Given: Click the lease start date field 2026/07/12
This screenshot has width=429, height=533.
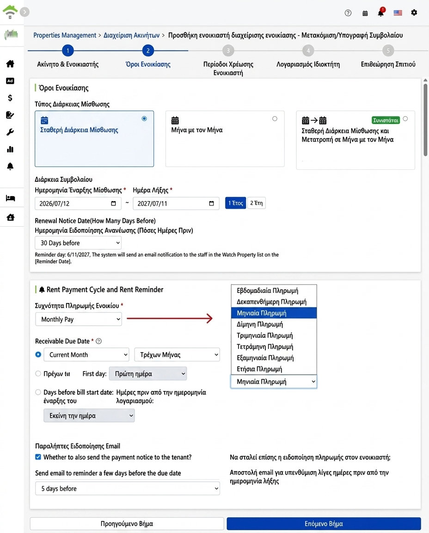Looking at the screenshot, I should point(78,203).
